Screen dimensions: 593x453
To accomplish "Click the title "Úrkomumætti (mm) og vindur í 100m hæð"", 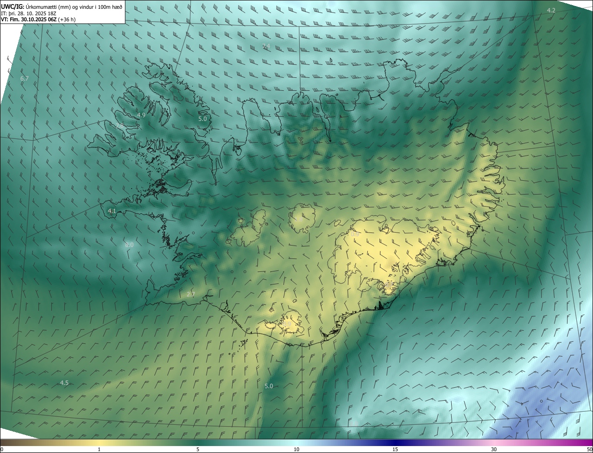I will click(74, 6).
